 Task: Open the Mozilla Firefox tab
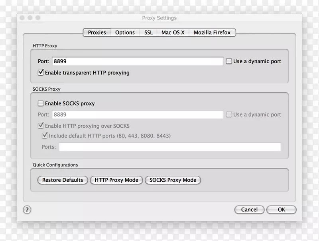pyautogui.click(x=212, y=33)
